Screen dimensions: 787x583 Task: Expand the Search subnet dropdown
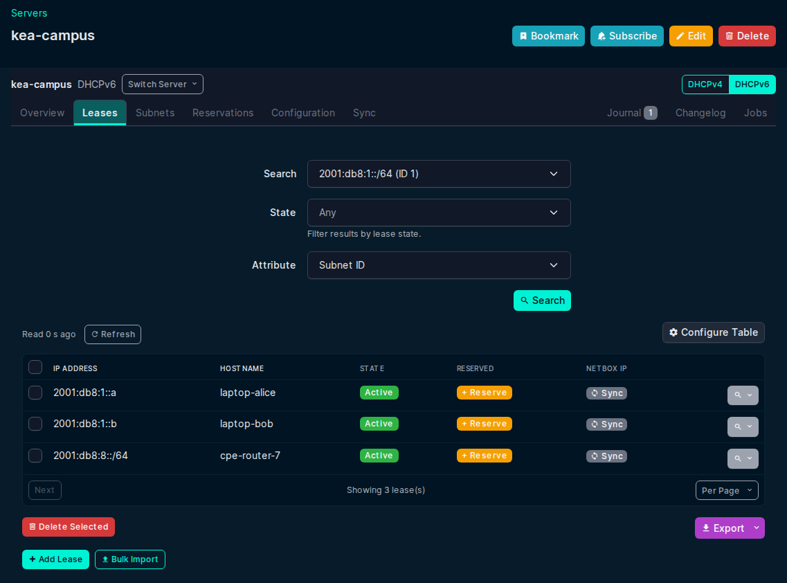(439, 174)
